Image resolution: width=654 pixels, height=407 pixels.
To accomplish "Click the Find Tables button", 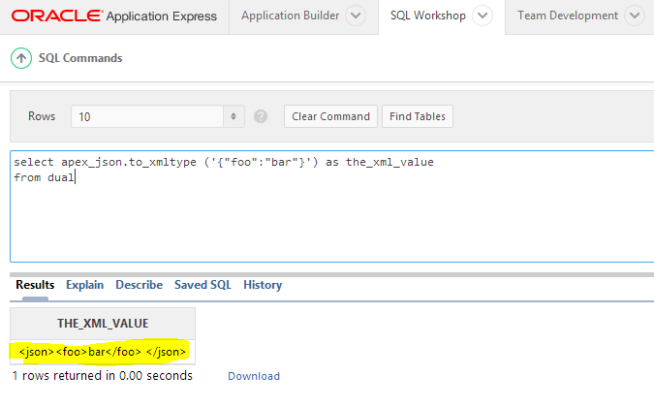I will (x=418, y=116).
